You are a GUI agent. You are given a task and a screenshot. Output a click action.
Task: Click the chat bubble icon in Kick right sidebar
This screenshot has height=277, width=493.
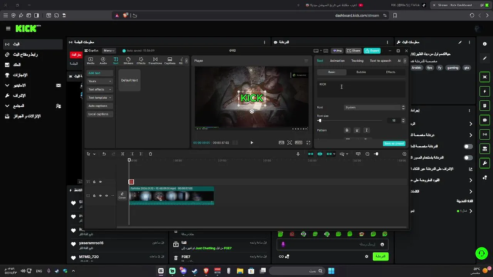click(485, 120)
